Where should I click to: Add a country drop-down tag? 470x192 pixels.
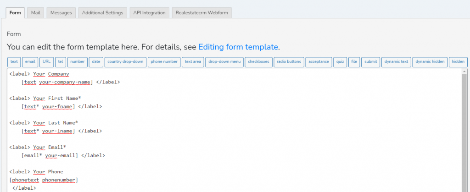point(125,62)
